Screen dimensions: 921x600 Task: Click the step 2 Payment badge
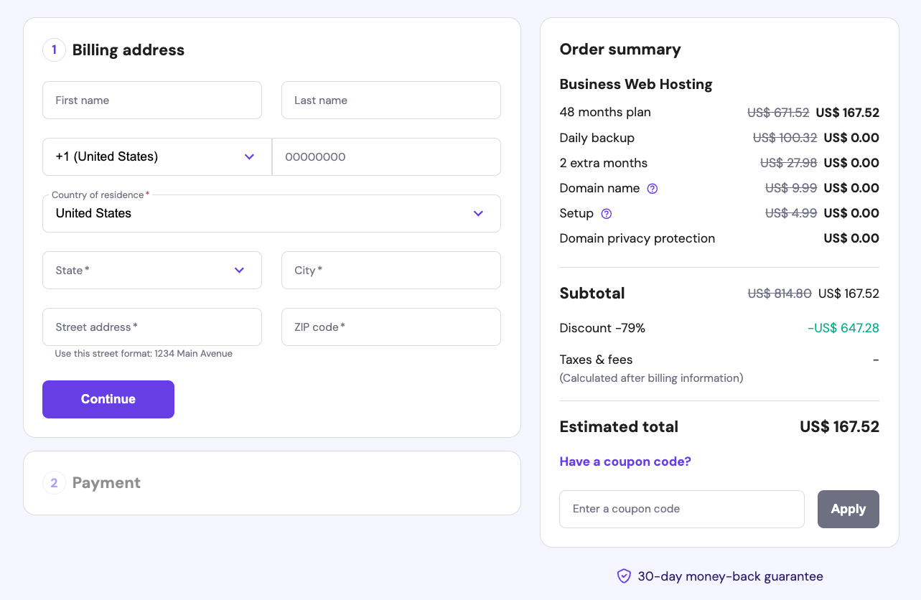(x=54, y=482)
